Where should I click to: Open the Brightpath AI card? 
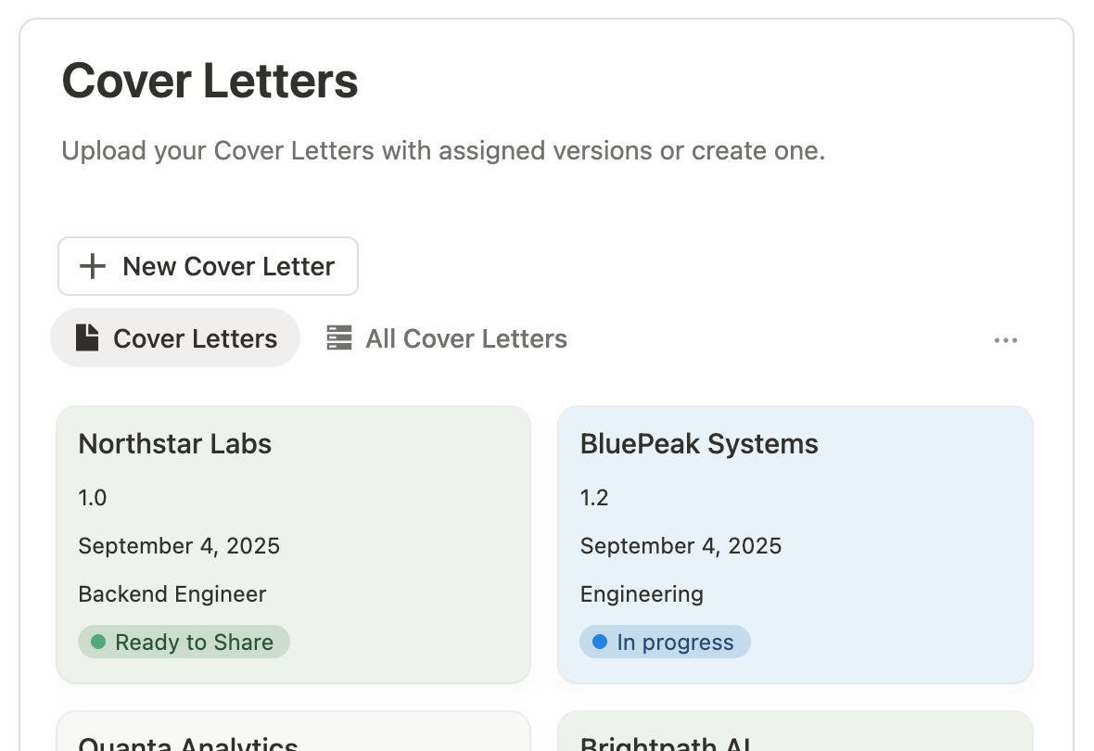point(665,744)
